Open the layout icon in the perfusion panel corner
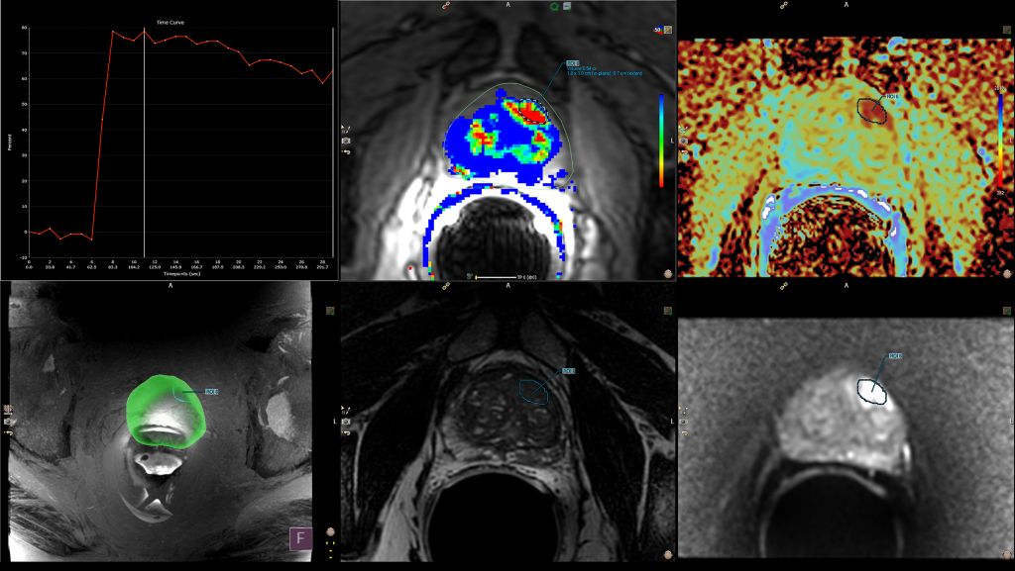 [667, 30]
